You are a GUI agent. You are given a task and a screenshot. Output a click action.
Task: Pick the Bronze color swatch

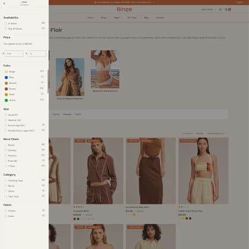(x=6, y=83)
